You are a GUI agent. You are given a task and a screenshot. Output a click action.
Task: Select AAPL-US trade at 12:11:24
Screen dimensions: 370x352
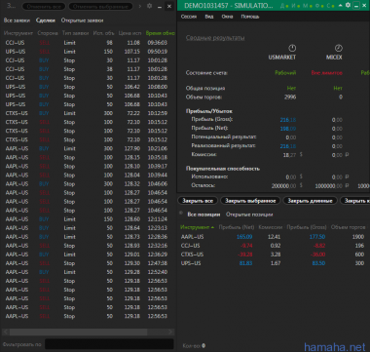[88, 219]
